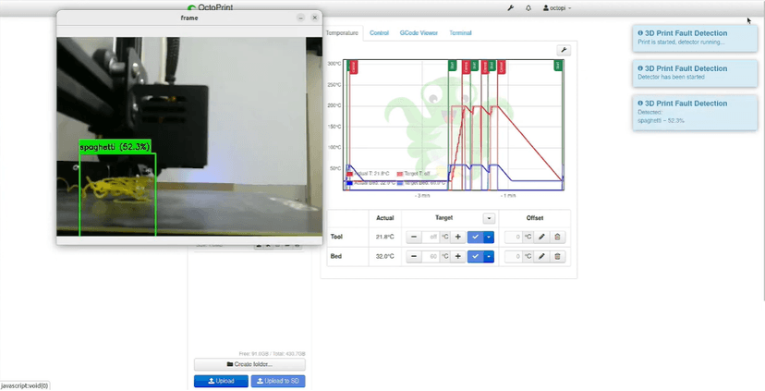Click the OctoPrint logo title

coord(211,7)
